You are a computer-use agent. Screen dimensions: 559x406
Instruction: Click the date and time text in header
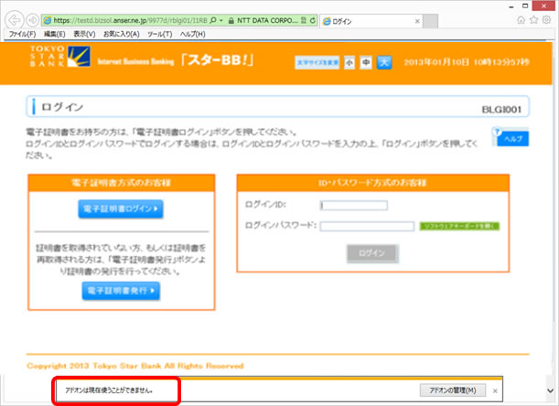tap(467, 62)
